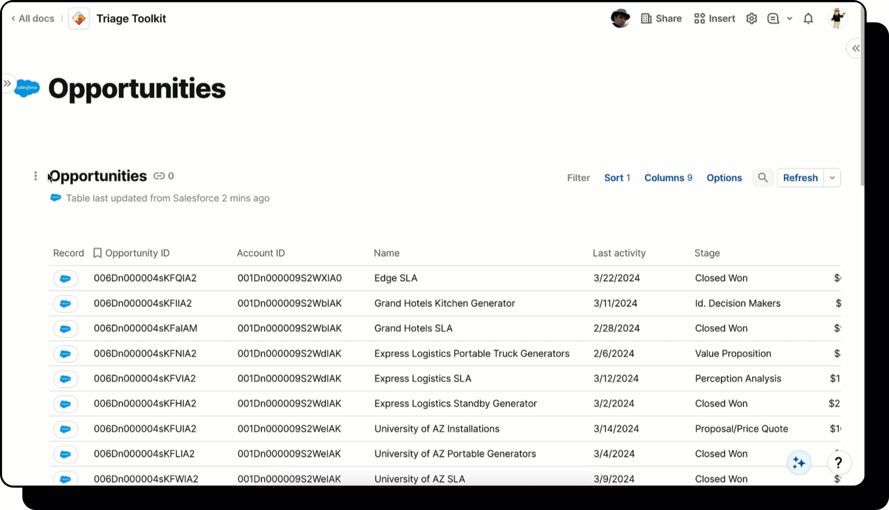Viewport: 889px width, 510px height.
Task: Click the Triage Toolkit doc icon
Action: pyautogui.click(x=79, y=19)
